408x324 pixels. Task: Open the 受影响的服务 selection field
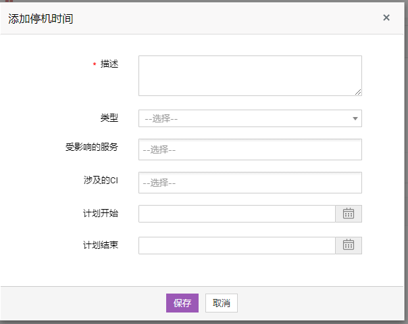pos(250,149)
